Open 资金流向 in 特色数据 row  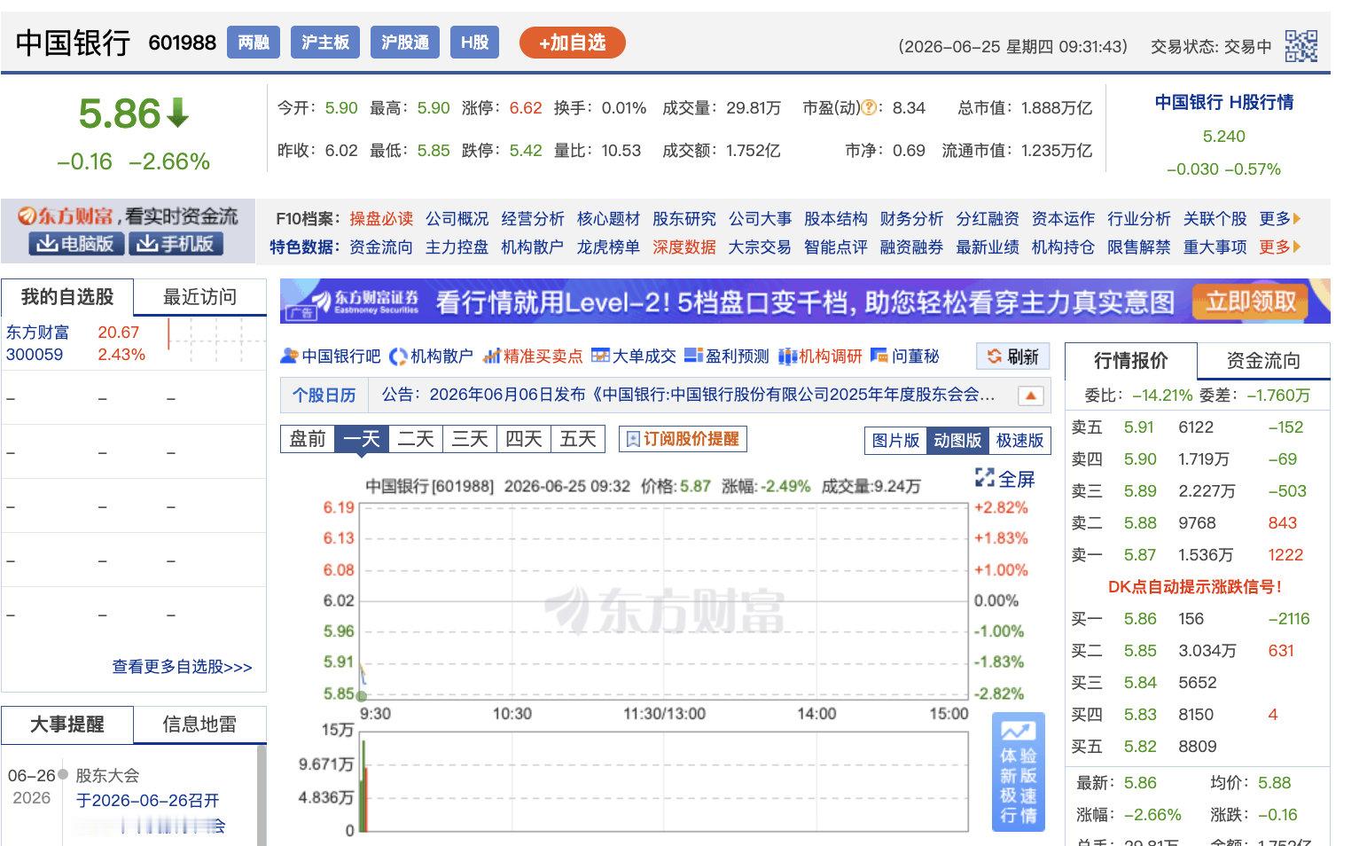point(381,247)
